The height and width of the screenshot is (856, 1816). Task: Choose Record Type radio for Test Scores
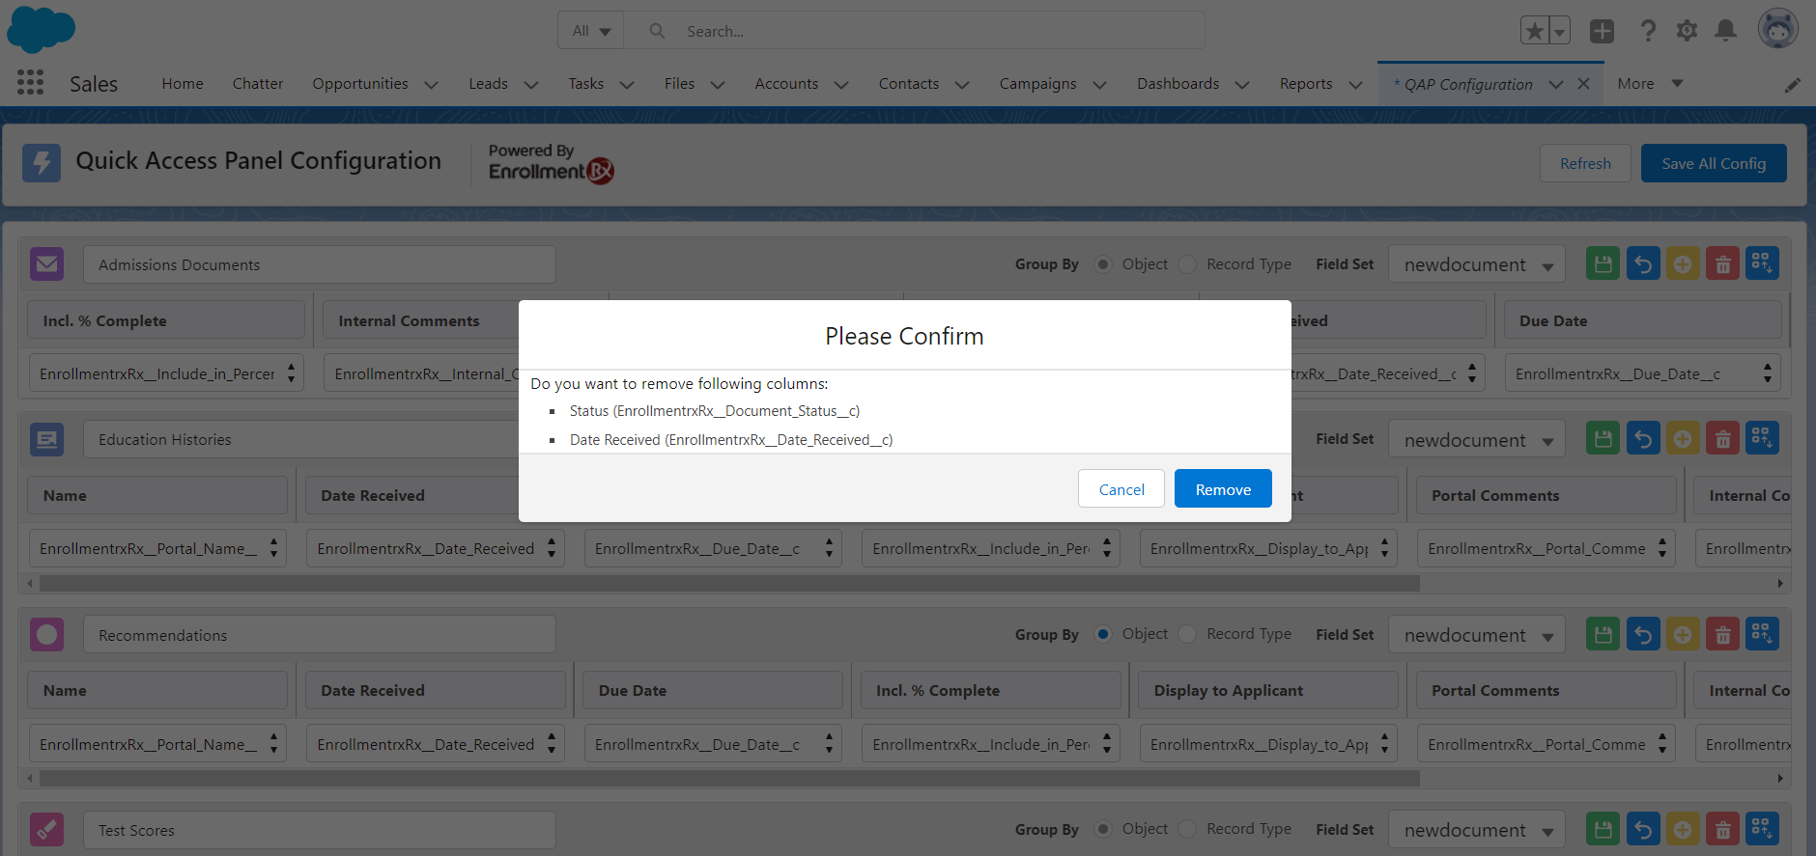[1188, 829]
